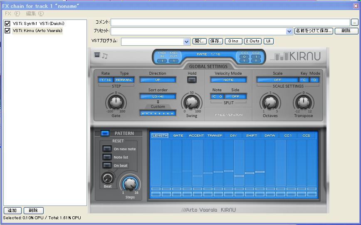This screenshot has height=225, width=361.
Task: Open the VST program dropdown arrow
Action: click(186, 42)
